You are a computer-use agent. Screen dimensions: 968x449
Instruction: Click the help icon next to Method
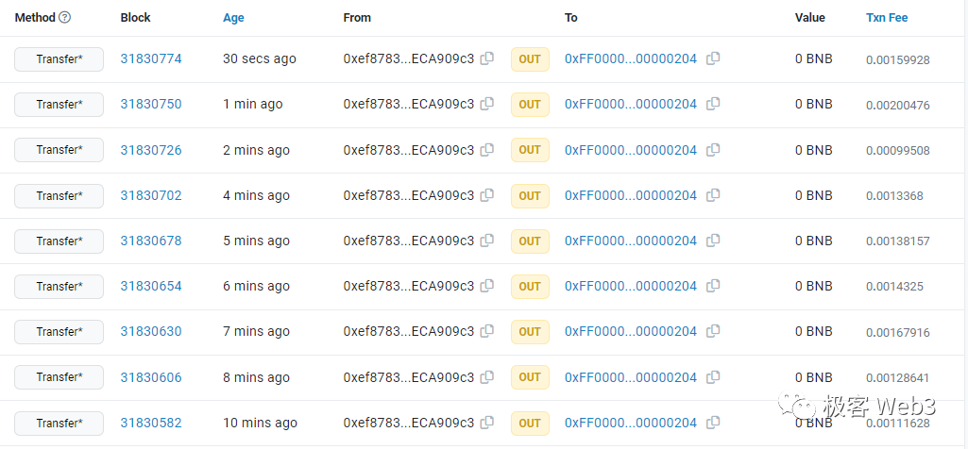(64, 18)
